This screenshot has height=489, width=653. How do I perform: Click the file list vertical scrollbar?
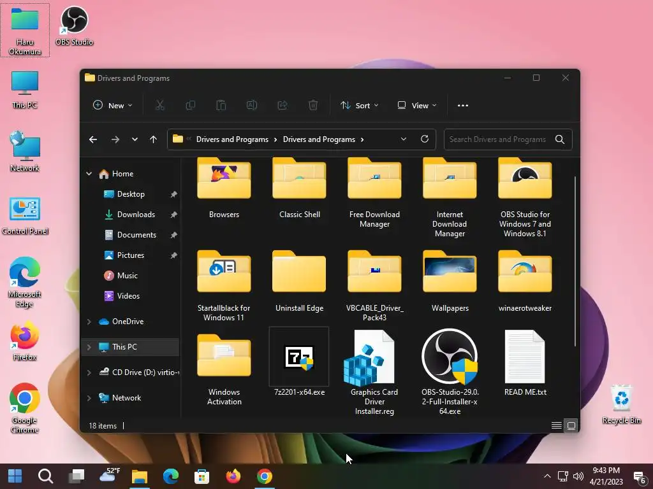(575, 260)
